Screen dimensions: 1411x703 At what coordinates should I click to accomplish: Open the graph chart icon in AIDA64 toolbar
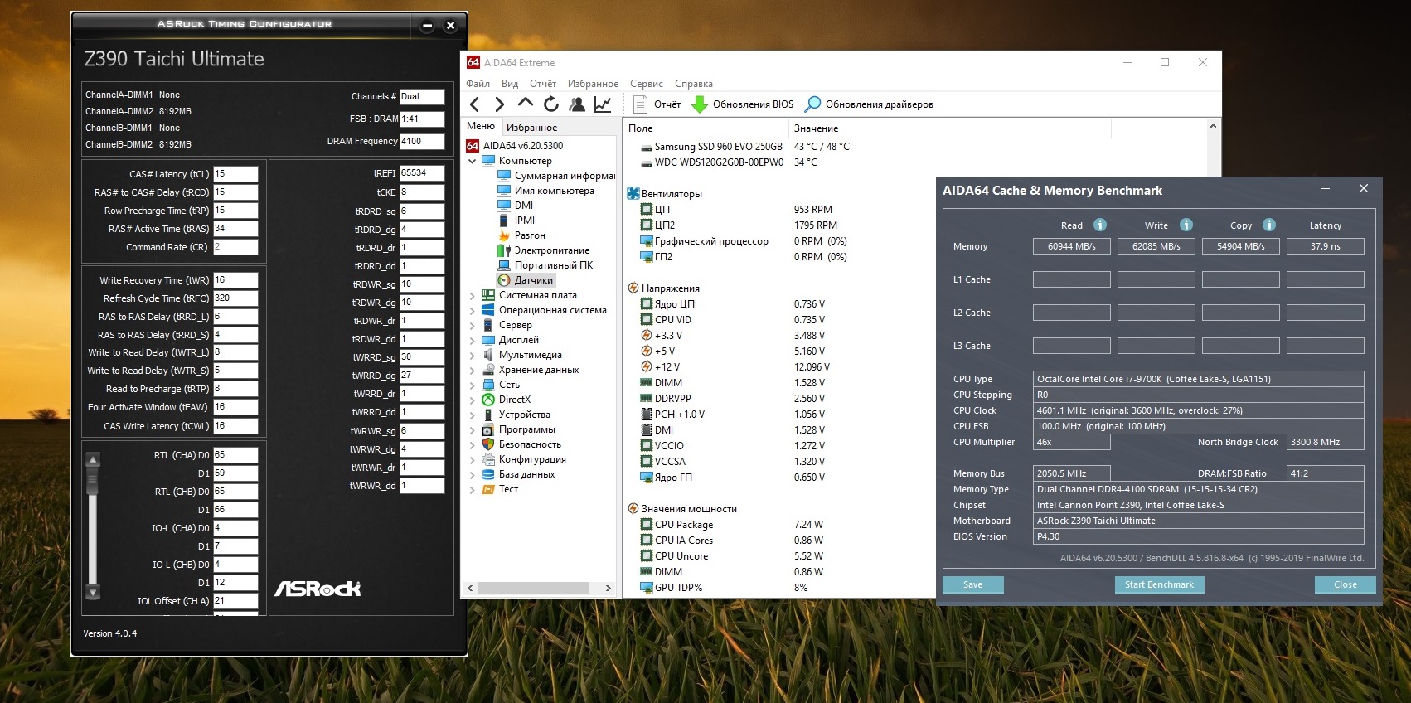(x=603, y=104)
